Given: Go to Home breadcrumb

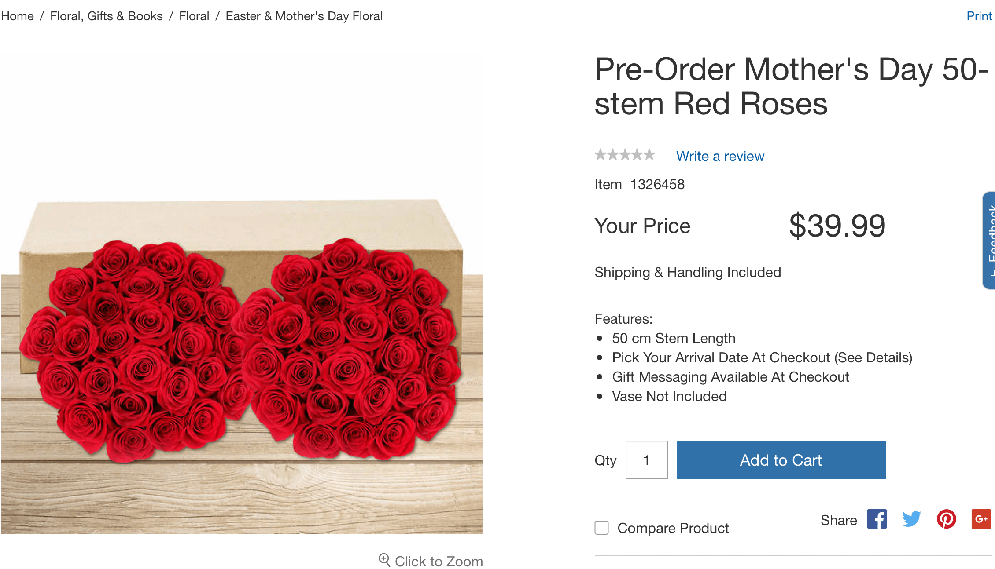Looking at the screenshot, I should (x=18, y=16).
